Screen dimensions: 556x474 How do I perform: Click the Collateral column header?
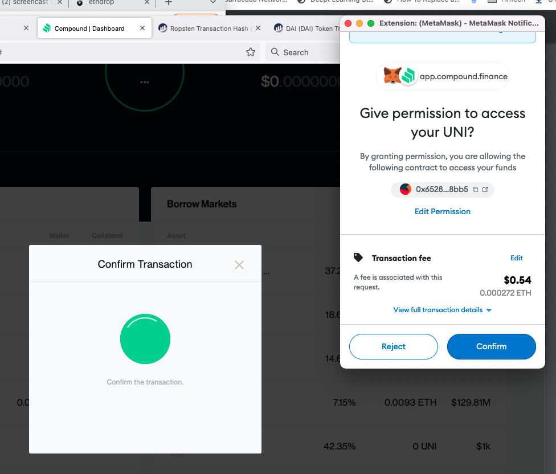coord(107,235)
